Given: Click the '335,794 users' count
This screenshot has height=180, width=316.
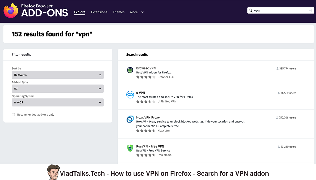Looking at the screenshot, I should click(x=288, y=69).
